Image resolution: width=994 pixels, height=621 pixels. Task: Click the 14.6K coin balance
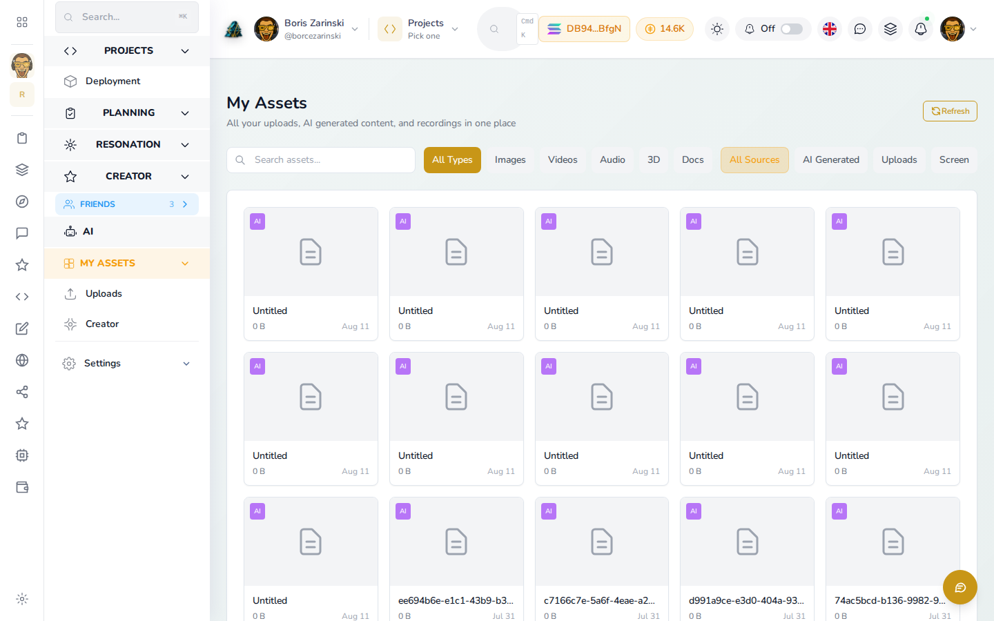[665, 29]
